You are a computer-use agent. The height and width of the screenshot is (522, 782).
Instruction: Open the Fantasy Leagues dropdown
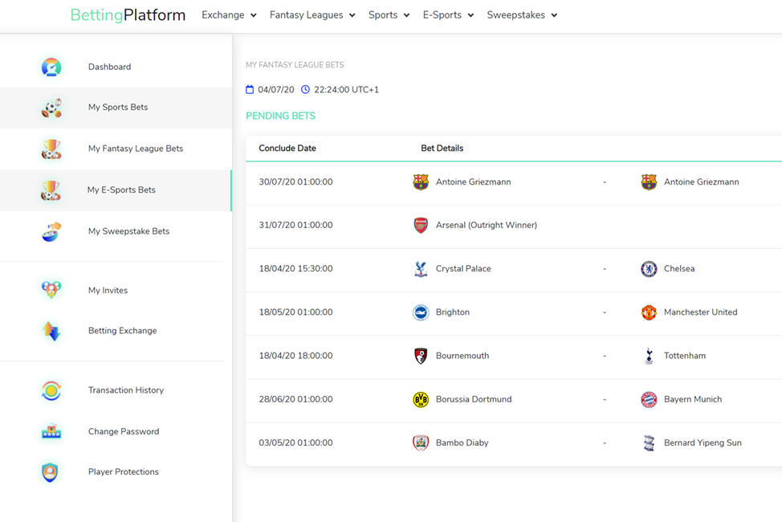[312, 14]
